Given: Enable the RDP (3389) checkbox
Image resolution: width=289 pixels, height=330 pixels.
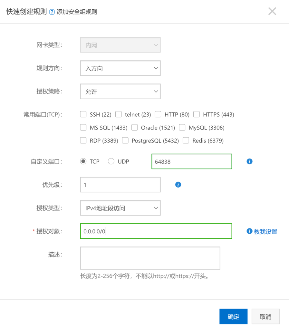Looking at the screenshot, I should click(x=83, y=141).
